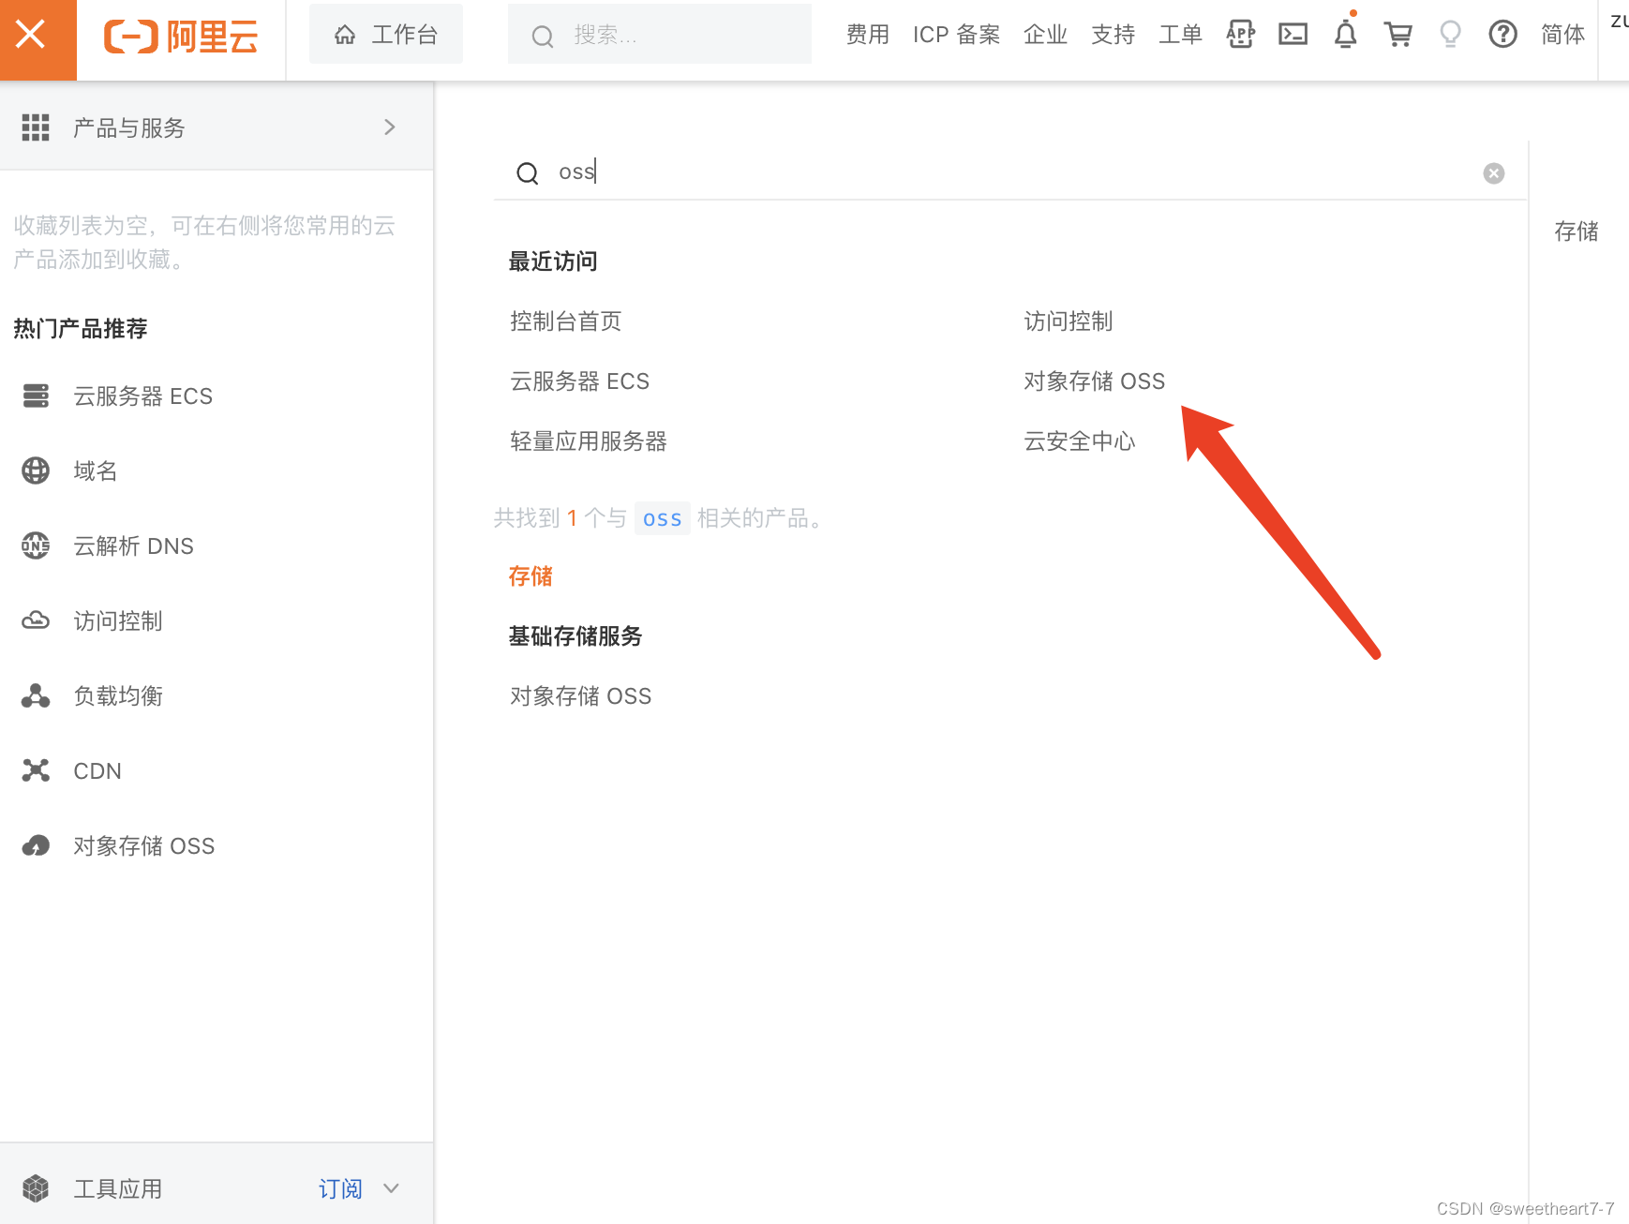Open the 工单 menu
Screen dimensions: 1629x1224
click(1181, 35)
